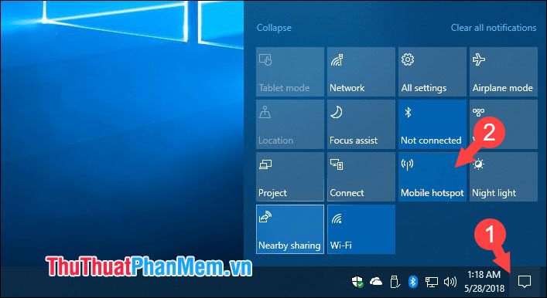Viewport: 547px width, 298px height.
Task: Click the network computer icon in tray
Action: pyautogui.click(x=431, y=282)
